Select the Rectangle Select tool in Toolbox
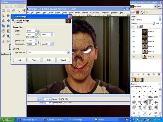Image resolution: width=163 pixels, height=122 pixels. (3, 10)
